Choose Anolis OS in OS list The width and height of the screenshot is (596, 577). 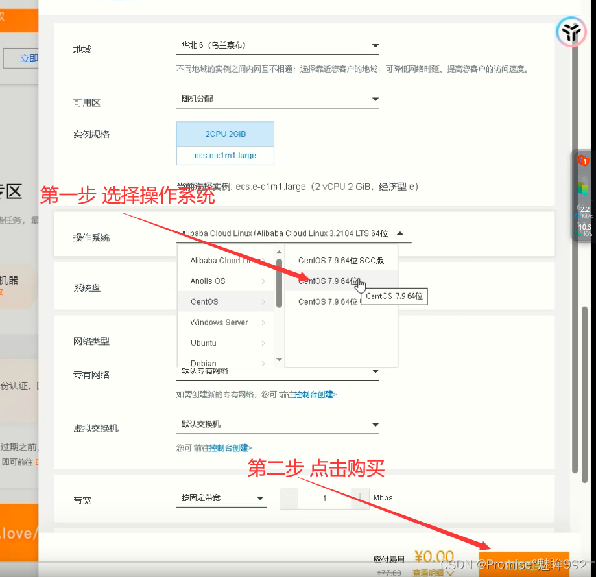click(226, 281)
